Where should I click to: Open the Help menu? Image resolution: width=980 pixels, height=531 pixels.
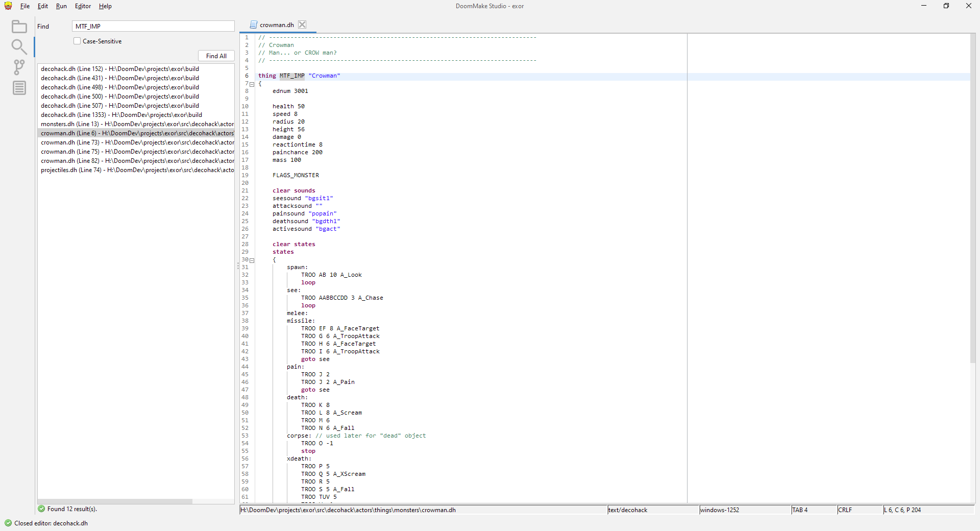[x=105, y=6]
